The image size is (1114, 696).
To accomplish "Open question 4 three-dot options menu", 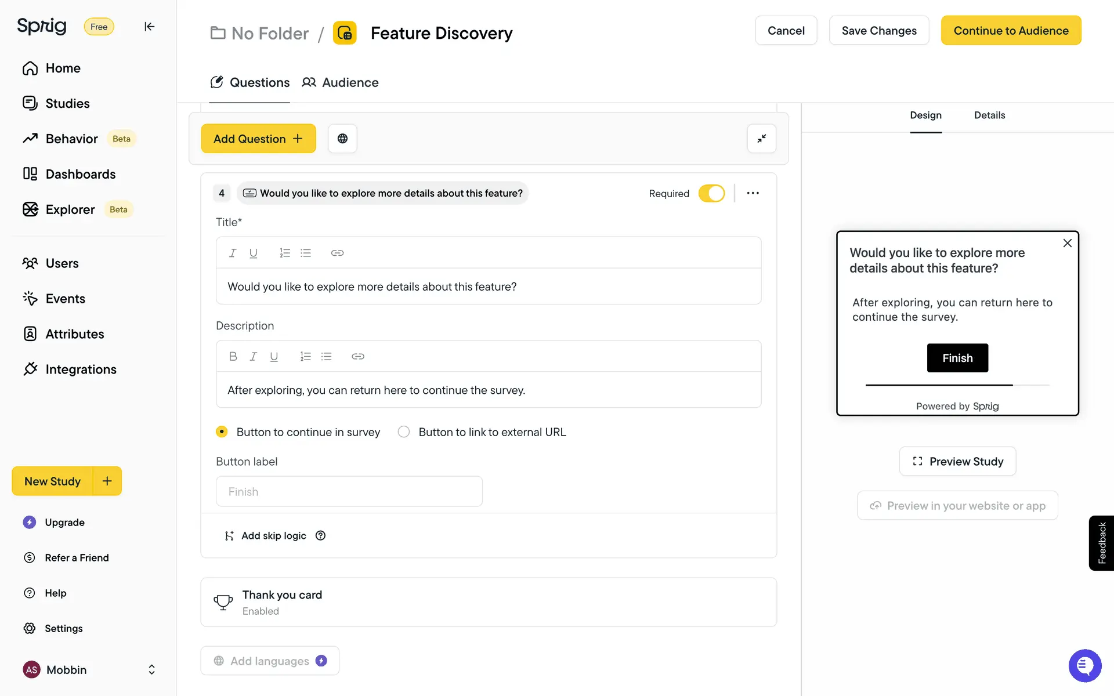I will point(753,193).
